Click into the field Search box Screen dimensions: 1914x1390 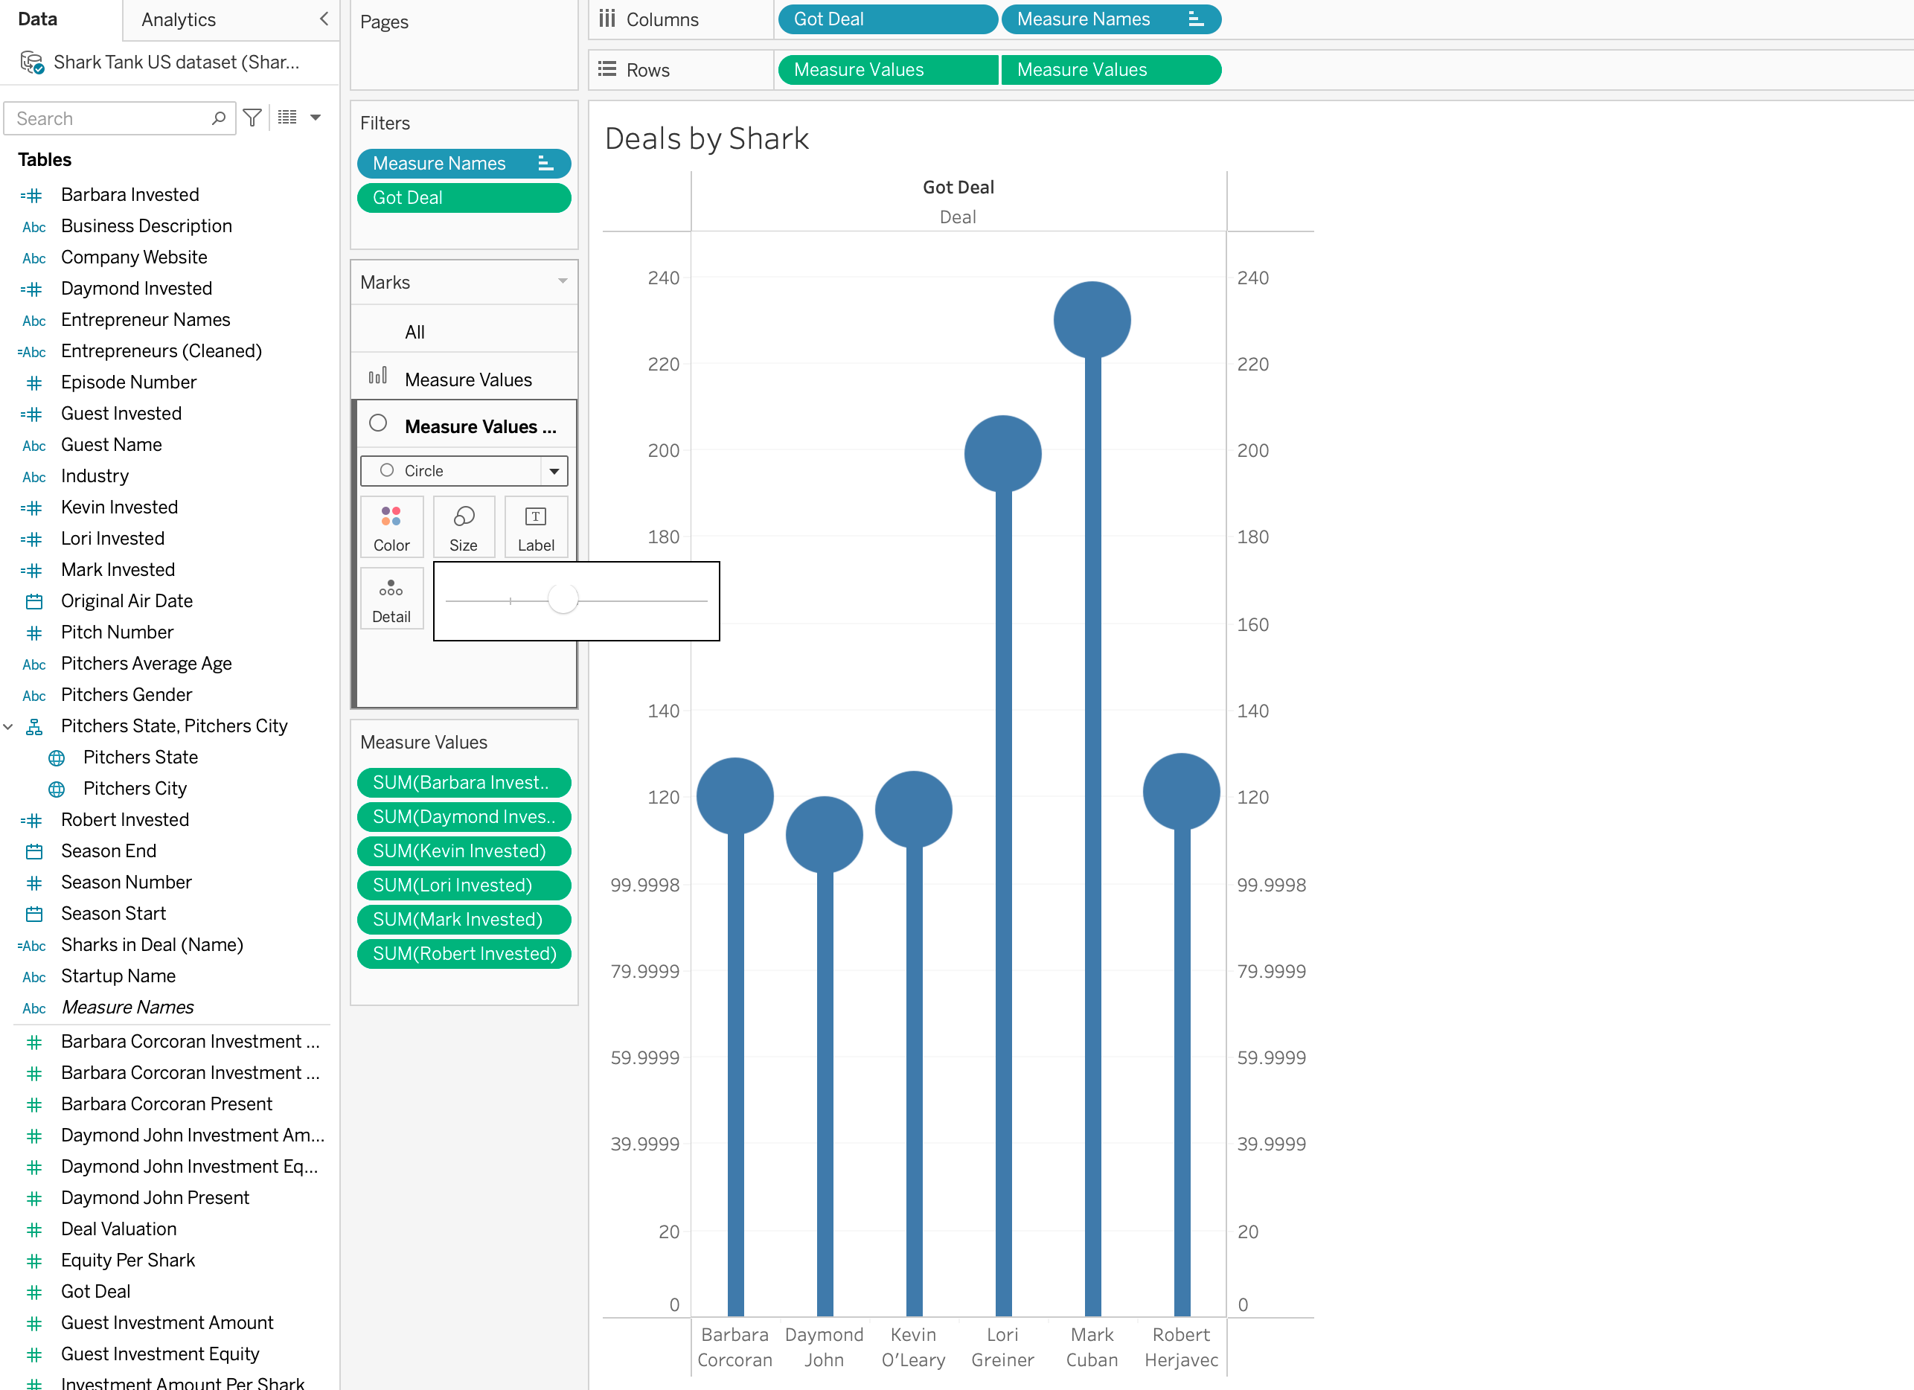pyautogui.click(x=109, y=118)
